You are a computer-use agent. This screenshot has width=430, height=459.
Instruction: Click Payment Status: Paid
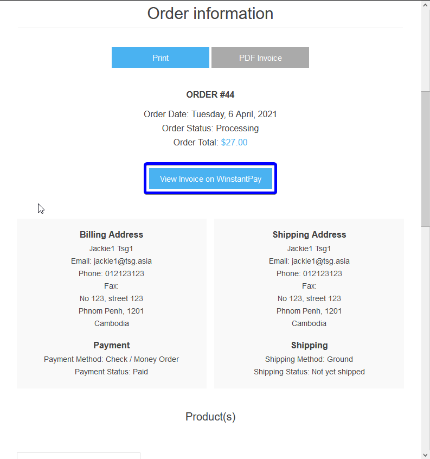click(x=112, y=372)
